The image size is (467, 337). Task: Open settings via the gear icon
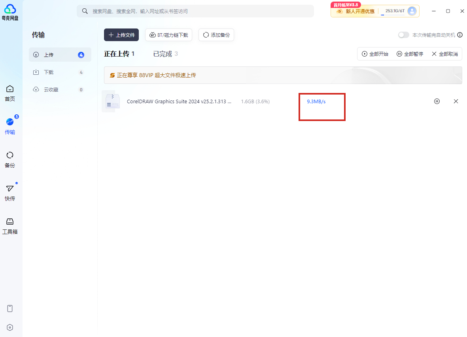[9, 327]
